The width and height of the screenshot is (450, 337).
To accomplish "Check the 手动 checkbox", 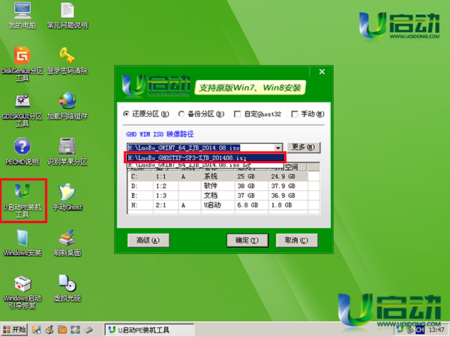I will point(294,115).
